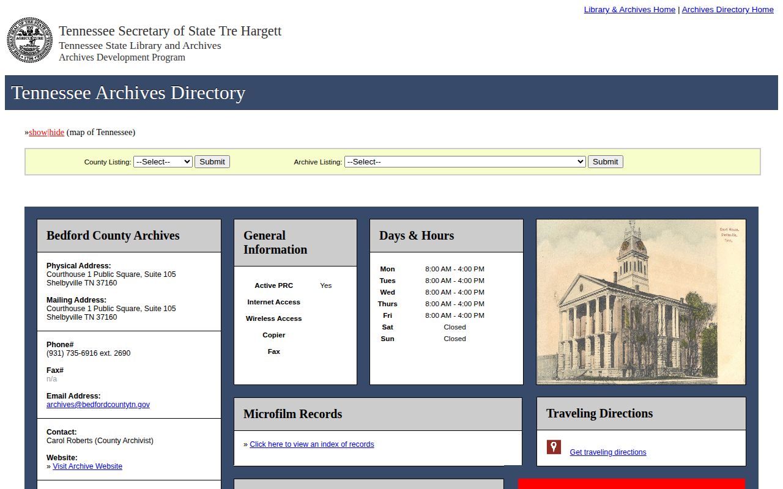Submit the Archive Listing selection

click(x=606, y=162)
